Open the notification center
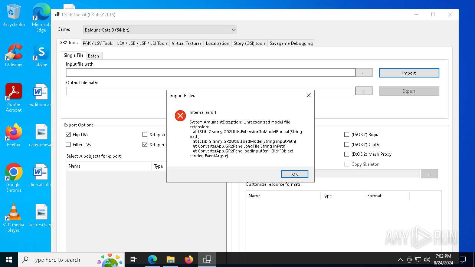Image resolution: width=475 pixels, height=267 pixels. (x=463, y=260)
